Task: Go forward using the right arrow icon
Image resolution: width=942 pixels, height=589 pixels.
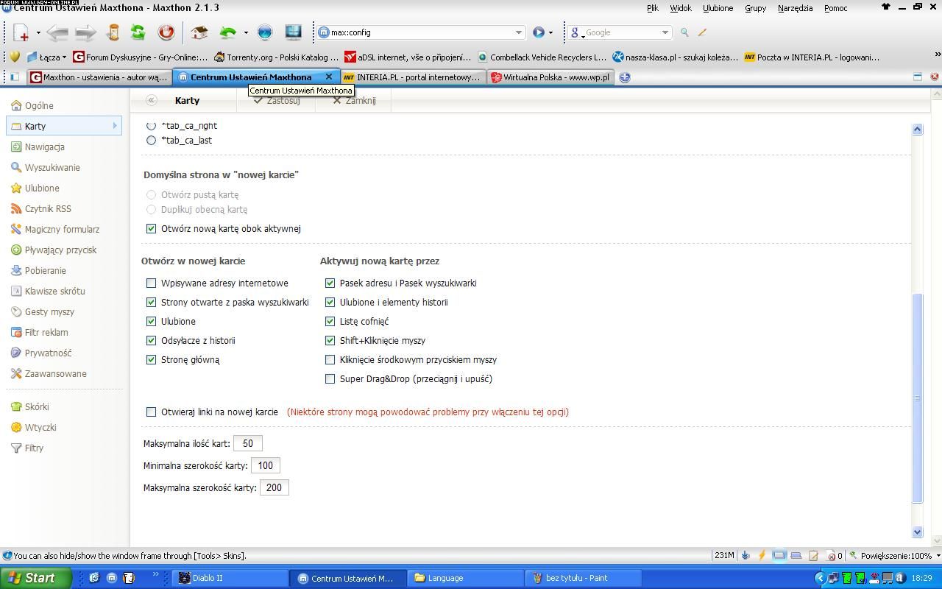Action: pyautogui.click(x=86, y=32)
